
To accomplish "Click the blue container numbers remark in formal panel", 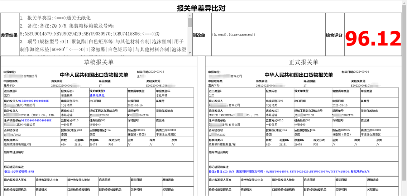I will click(x=289, y=172).
